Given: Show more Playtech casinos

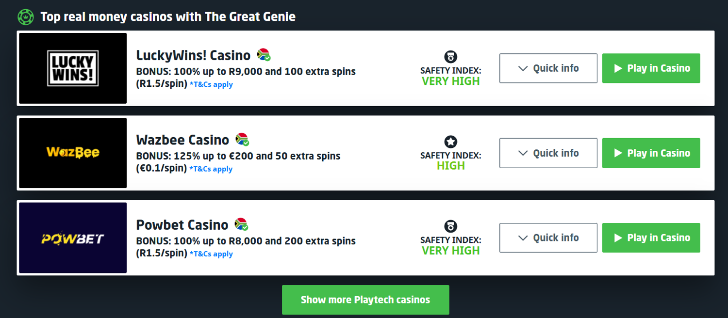Looking at the screenshot, I should coord(365,300).
